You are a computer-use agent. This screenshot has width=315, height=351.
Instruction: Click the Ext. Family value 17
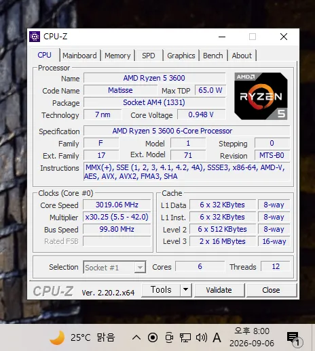coord(101,155)
